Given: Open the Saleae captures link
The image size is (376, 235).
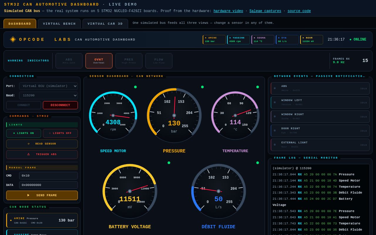Looking at the screenshot, I should (265, 11).
